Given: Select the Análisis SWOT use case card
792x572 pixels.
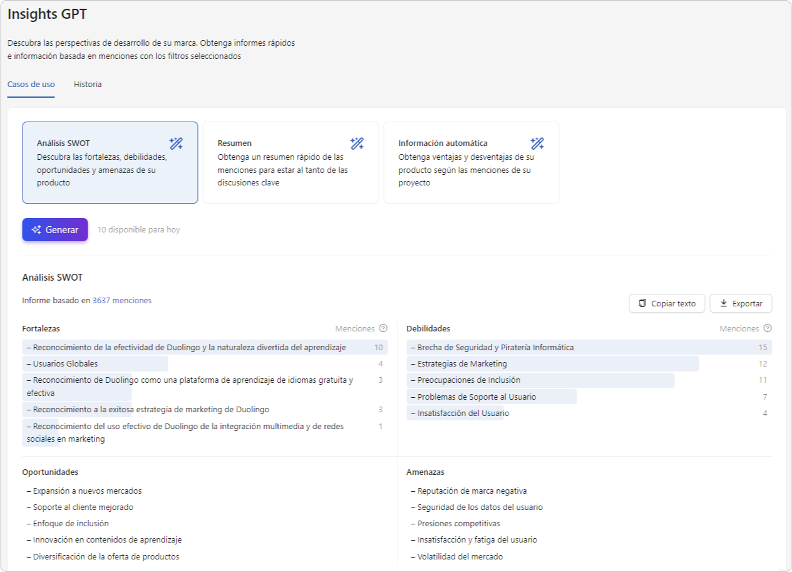Looking at the screenshot, I should point(110,162).
